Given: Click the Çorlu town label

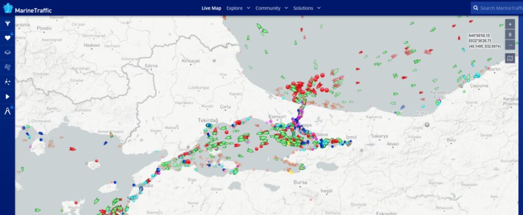Looking at the screenshot, I should [x=225, y=107].
